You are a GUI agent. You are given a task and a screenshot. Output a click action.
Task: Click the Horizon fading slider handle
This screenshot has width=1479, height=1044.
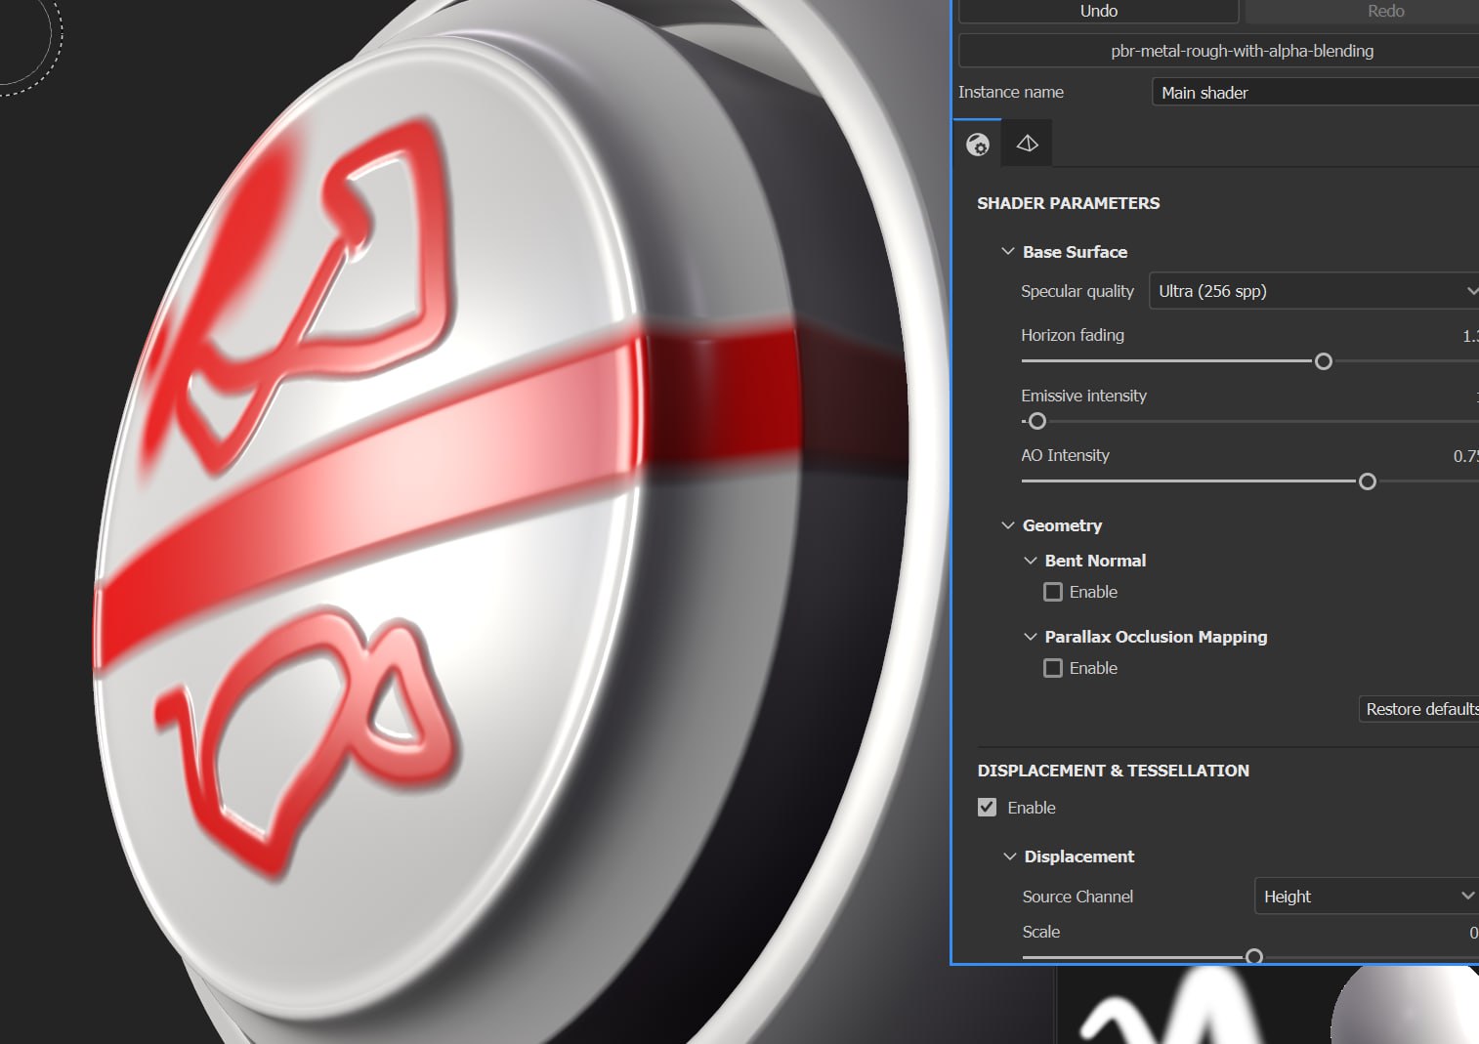coord(1323,361)
